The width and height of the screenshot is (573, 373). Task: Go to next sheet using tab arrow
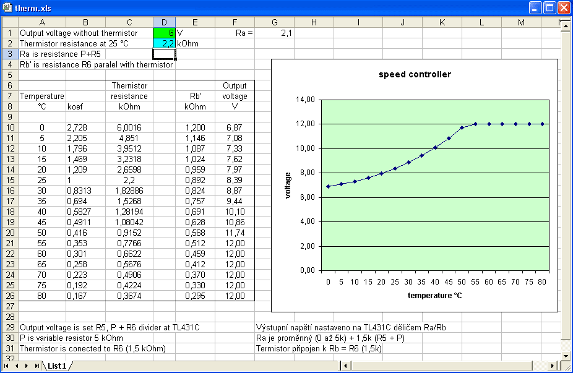coord(27,366)
